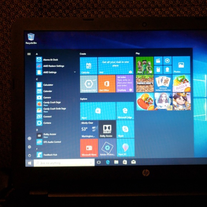Screen dimensions: 207x207
Task: Open Microsoft Solitaire Collection tile
Action: coord(163,83)
